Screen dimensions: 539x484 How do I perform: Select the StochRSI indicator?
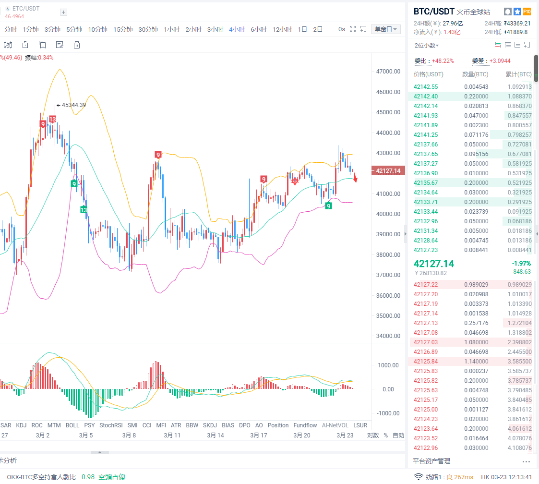[x=111, y=425]
